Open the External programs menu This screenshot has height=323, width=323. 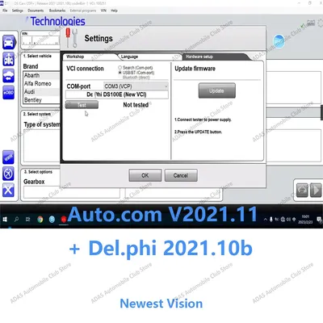tap(83, 10)
